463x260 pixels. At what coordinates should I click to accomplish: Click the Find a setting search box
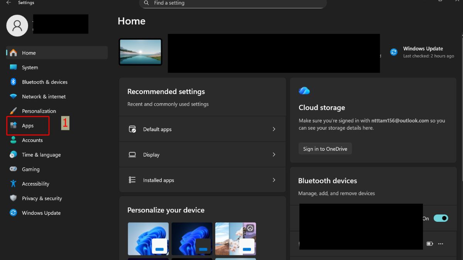tap(233, 3)
